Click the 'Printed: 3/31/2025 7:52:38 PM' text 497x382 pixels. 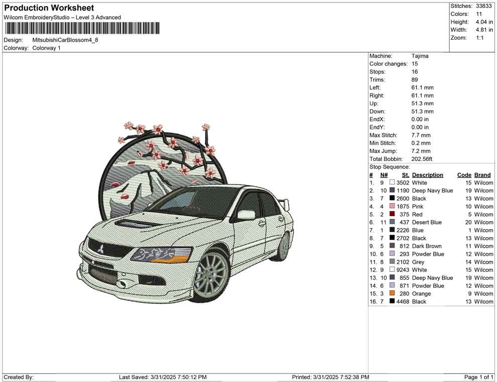331,377
